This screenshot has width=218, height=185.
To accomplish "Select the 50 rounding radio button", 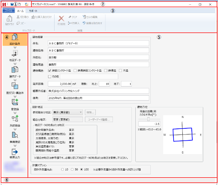I will click(72, 169).
